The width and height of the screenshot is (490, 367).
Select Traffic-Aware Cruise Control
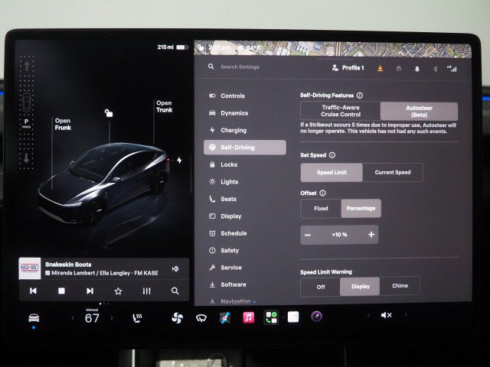point(340,111)
